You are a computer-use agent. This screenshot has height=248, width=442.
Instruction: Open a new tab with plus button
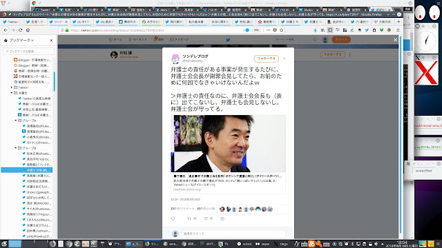pos(398,21)
